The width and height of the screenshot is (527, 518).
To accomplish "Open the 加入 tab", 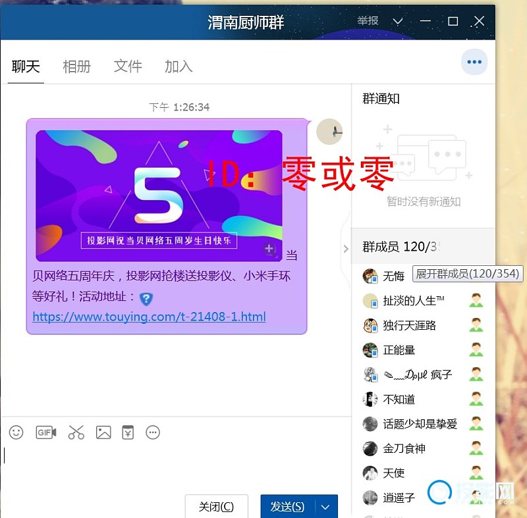I will coord(179,66).
